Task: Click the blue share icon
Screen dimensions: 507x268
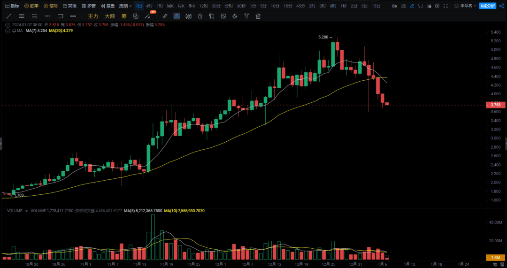Action: [501, 6]
